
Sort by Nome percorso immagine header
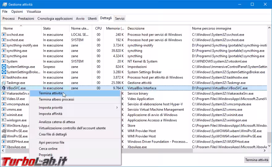pos(229,28)
